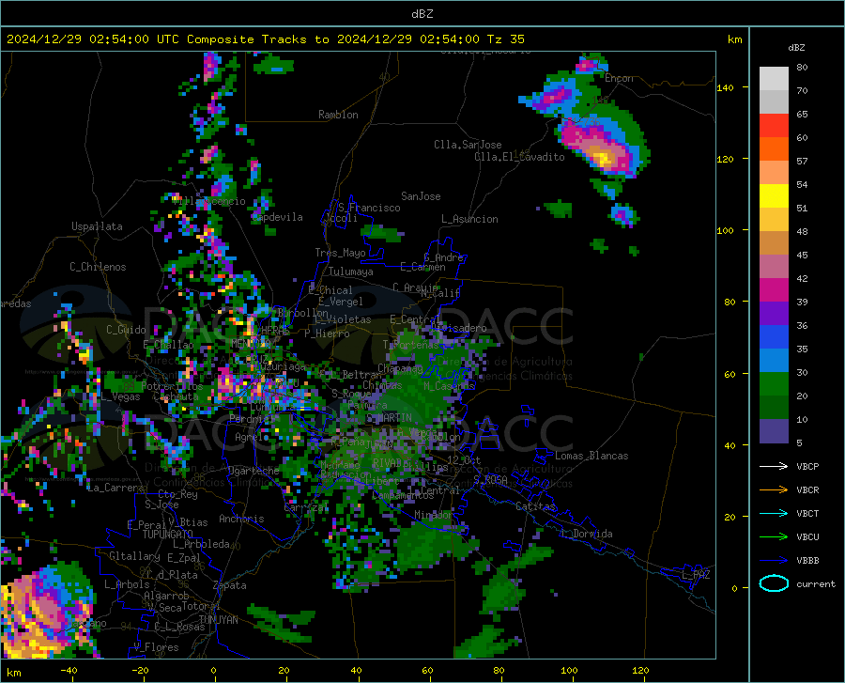Click the yellow storm core southwest of Encon
This screenshot has height=683, width=845.
tap(604, 159)
